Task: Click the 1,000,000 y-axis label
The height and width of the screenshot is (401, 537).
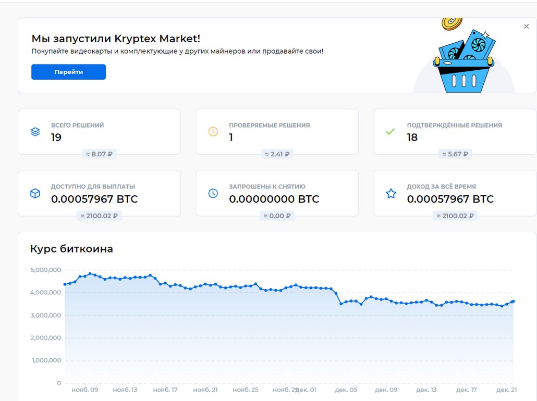Action: point(46,360)
